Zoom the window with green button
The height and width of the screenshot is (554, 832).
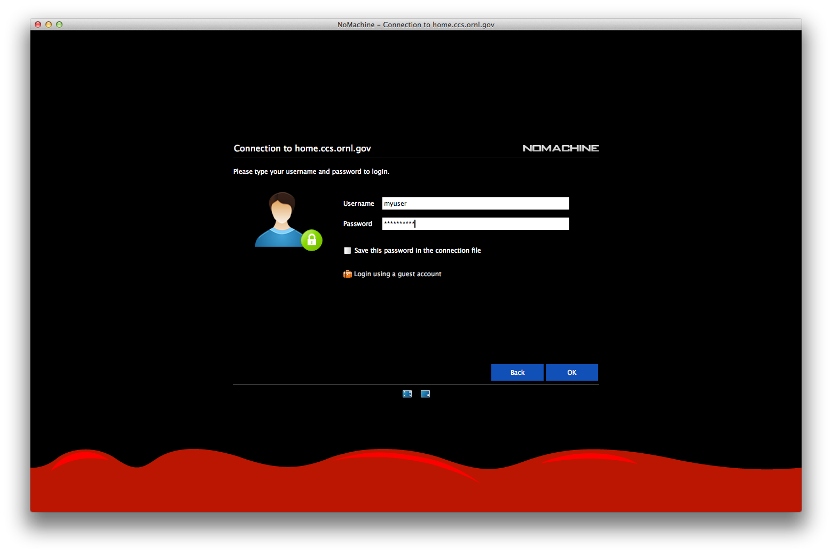coord(59,25)
